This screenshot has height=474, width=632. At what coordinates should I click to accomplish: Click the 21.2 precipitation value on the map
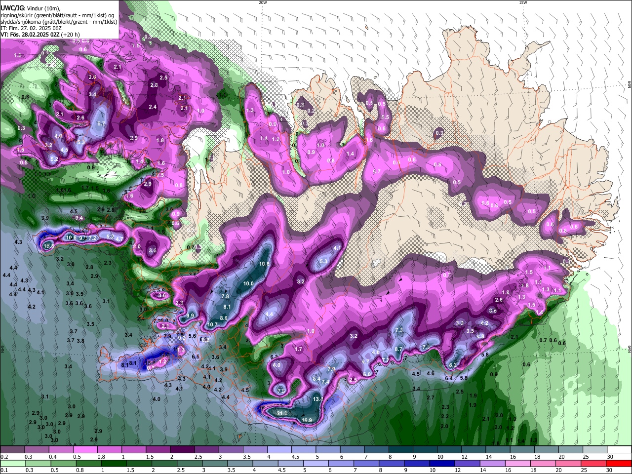coord(282,413)
